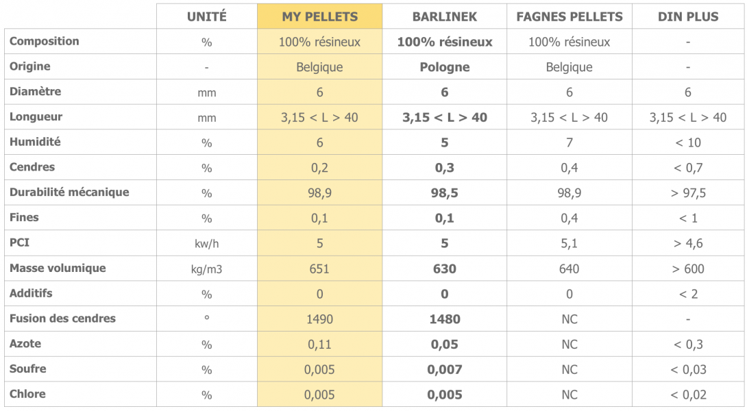
Task: Click the Origine row label
Action: coord(29,66)
